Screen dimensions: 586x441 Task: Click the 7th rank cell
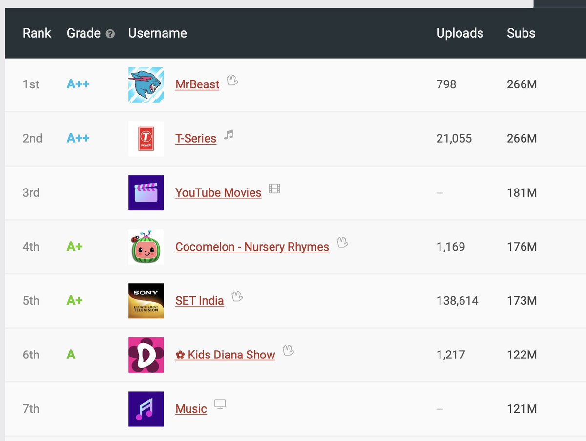point(31,409)
